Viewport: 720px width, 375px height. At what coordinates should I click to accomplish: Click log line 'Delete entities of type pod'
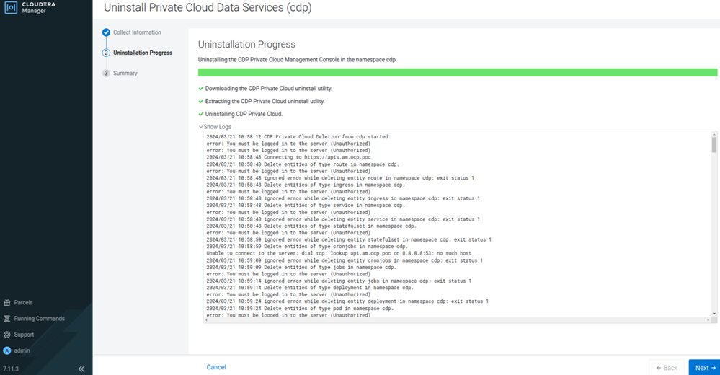(300, 309)
